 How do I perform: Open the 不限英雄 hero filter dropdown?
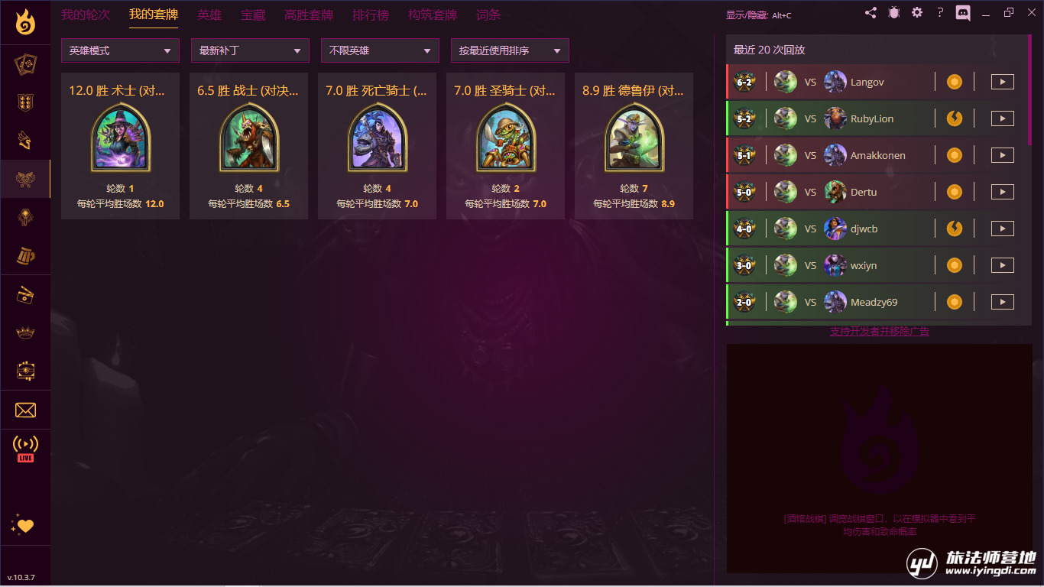[380, 50]
